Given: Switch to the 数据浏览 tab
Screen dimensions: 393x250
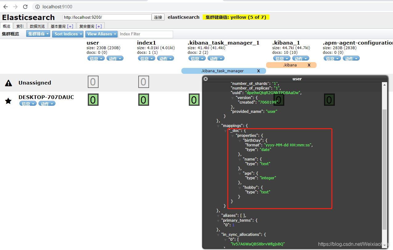Looking at the screenshot, I should [37, 26].
